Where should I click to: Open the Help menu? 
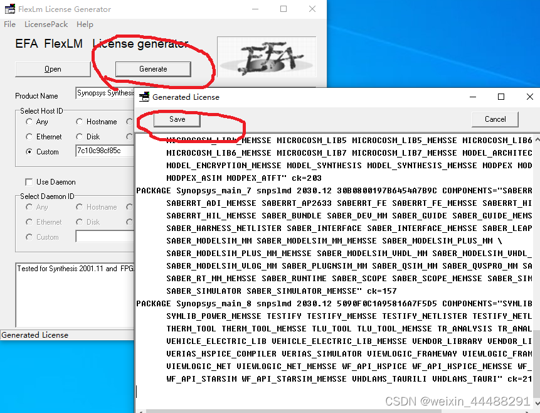point(85,24)
